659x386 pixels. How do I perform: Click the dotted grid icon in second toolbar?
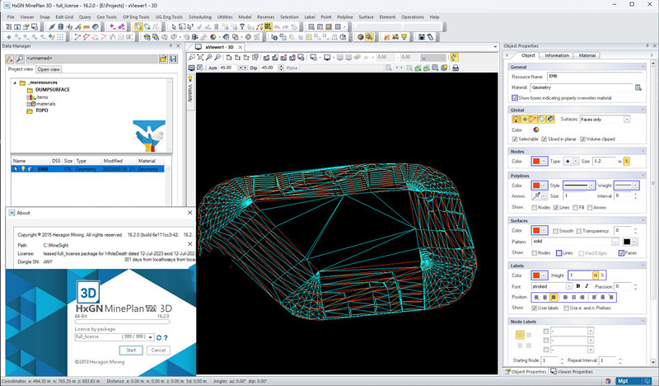(60, 37)
